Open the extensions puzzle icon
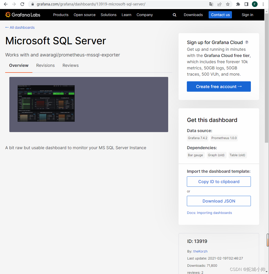269x274 pixels. (238, 4)
